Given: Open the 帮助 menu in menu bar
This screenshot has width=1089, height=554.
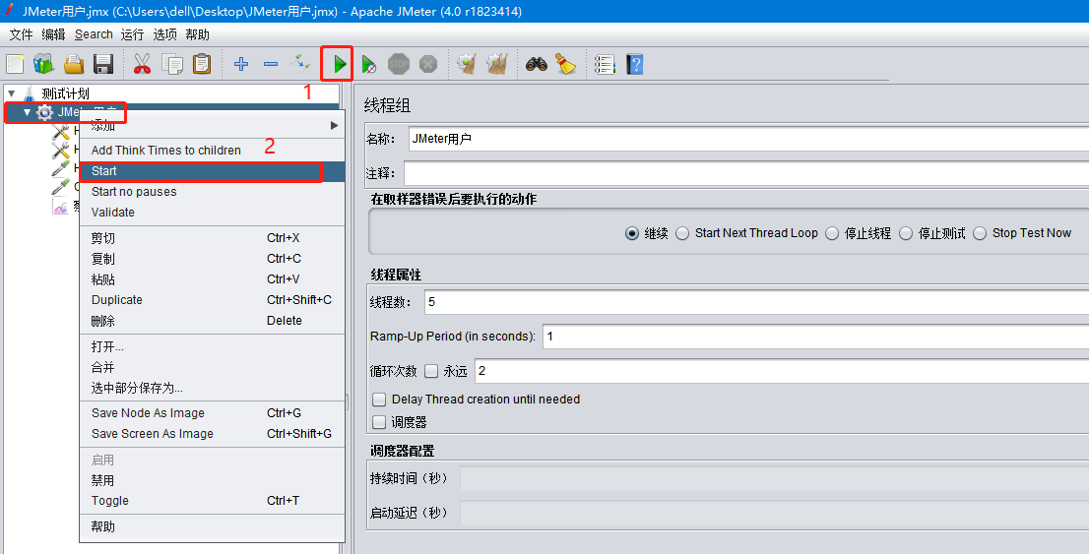Looking at the screenshot, I should point(197,34).
